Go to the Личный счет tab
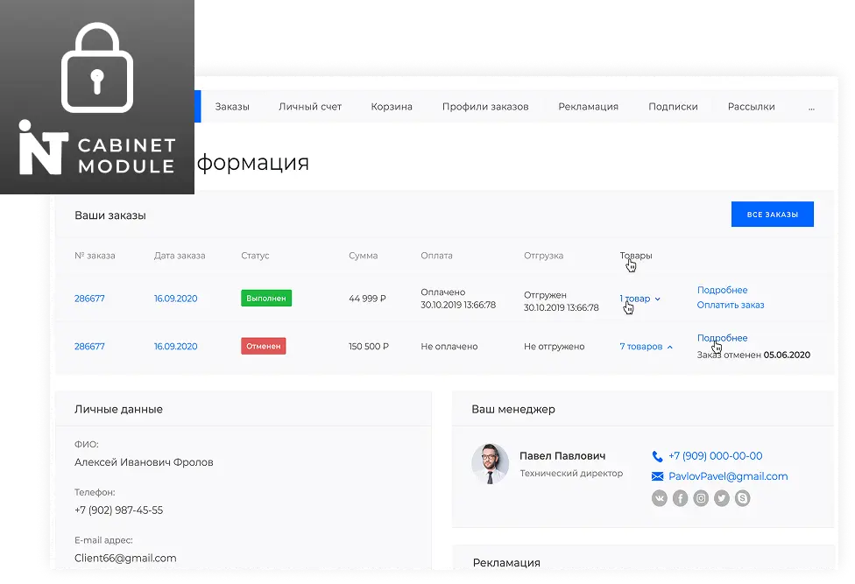 point(310,107)
